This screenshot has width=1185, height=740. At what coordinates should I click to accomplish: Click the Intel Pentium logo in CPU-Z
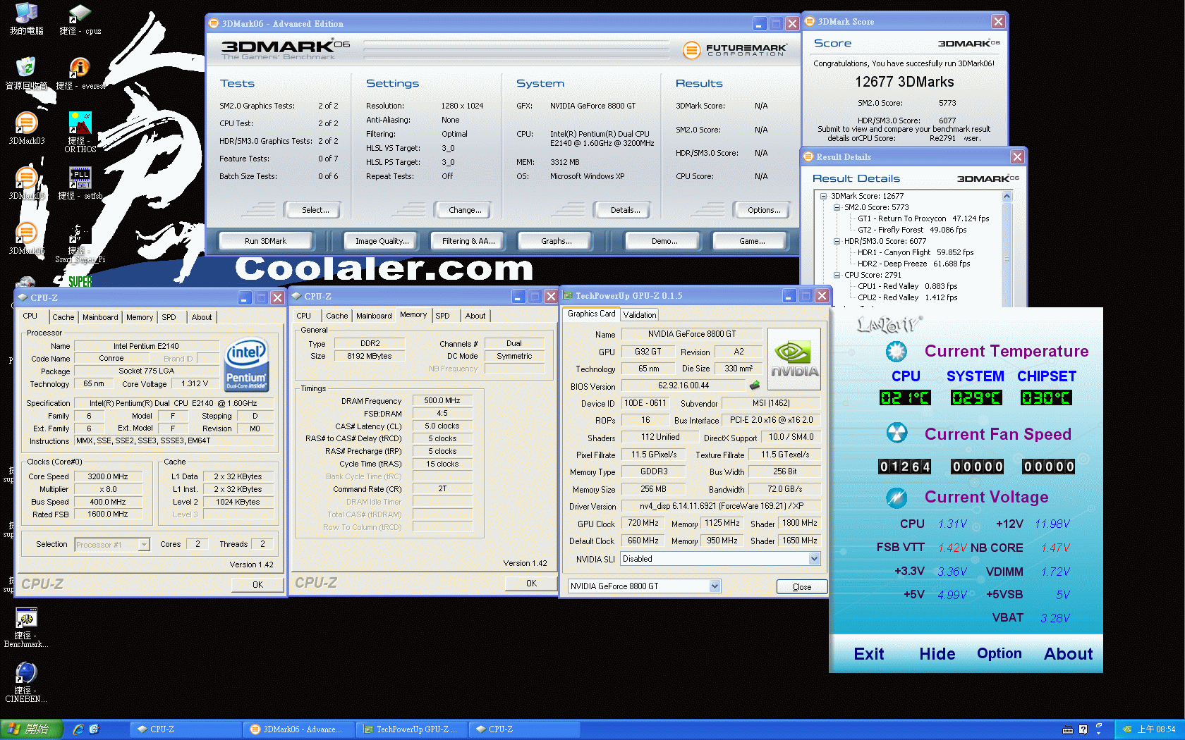245,364
